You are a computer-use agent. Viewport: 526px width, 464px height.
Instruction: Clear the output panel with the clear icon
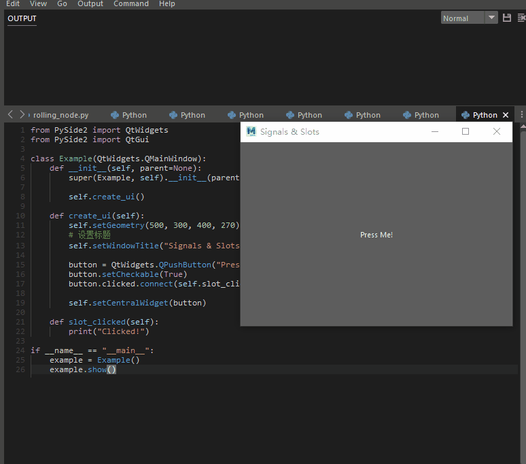[521, 18]
